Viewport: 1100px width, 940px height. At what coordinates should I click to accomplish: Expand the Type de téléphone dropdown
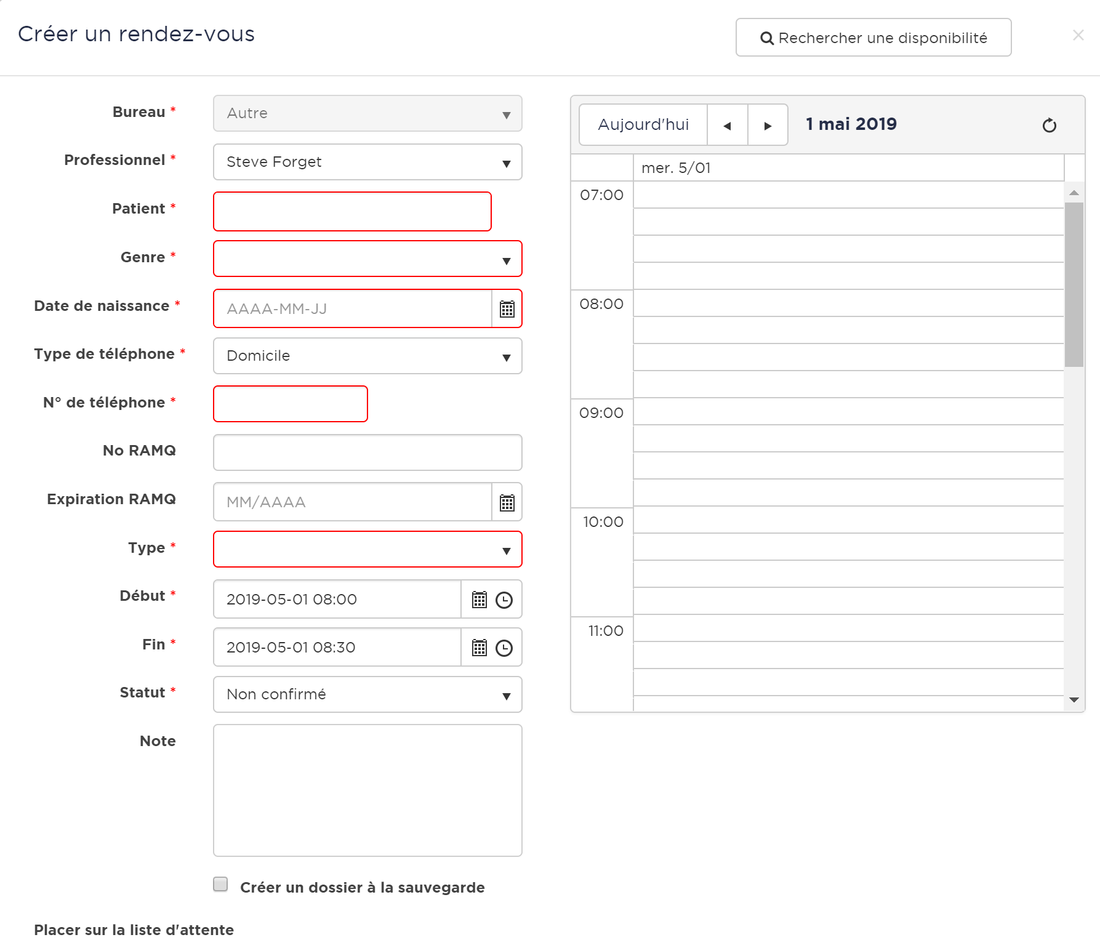coord(367,356)
